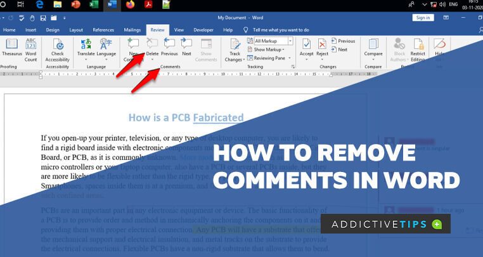The image size is (483, 257).
Task: Open the Compare documents tool
Action: tap(373, 48)
